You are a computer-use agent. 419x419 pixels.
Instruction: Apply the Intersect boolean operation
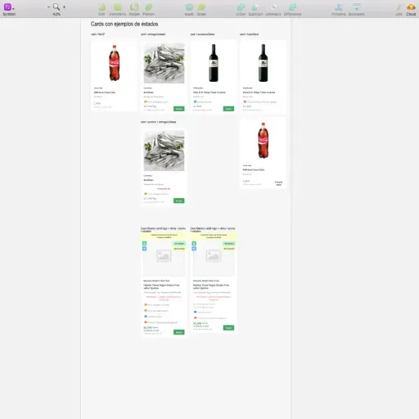point(273,7)
